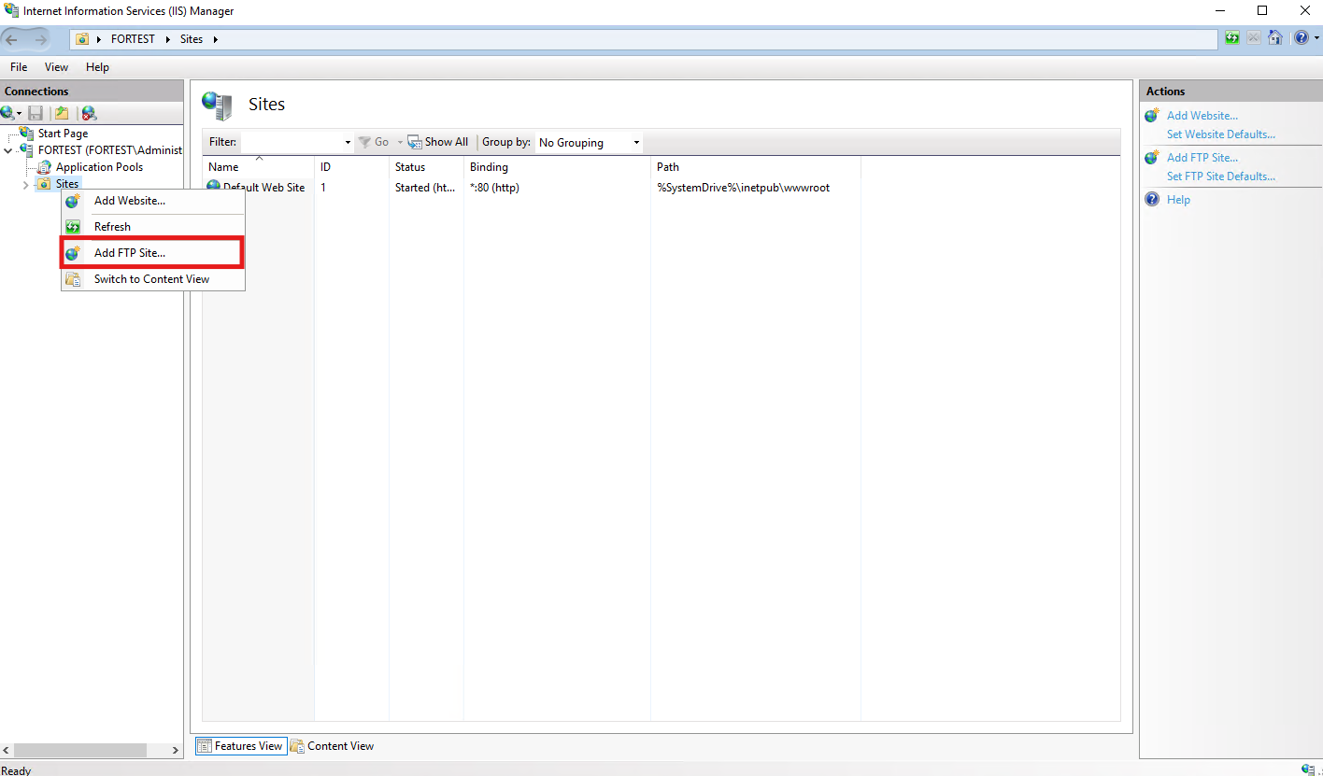Switch to the Content View tab
Viewport: 1323px width, 776px height.
tap(333, 746)
